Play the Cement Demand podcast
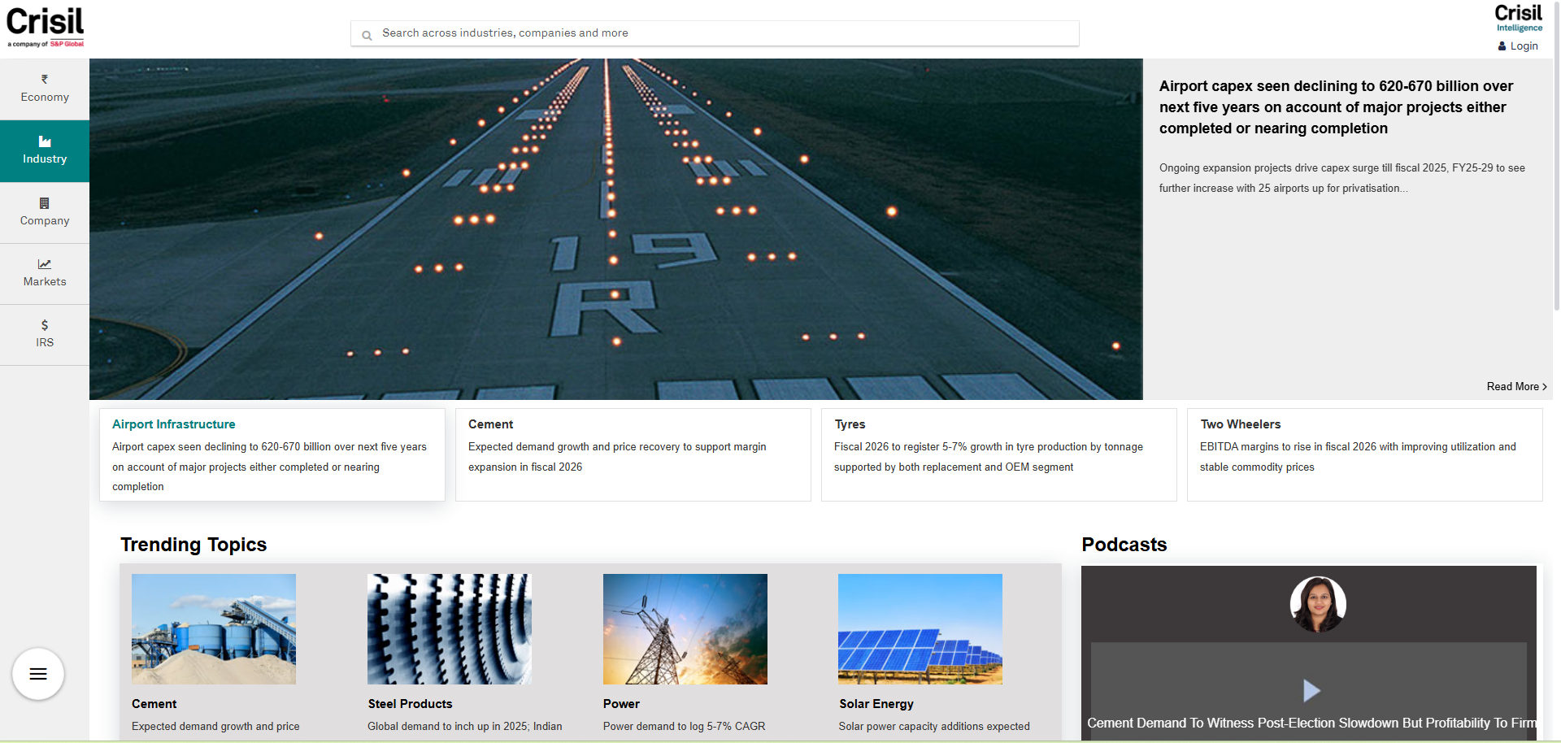The image size is (1561, 743). pyautogui.click(x=1311, y=691)
